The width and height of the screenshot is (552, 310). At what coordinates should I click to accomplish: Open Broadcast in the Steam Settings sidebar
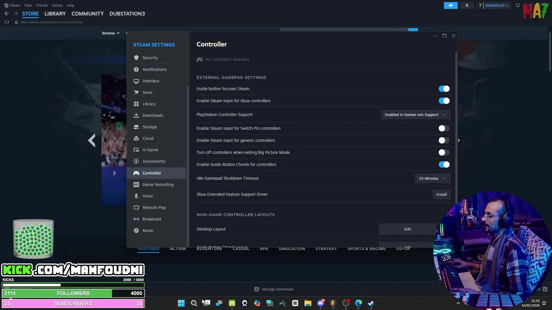point(157,219)
